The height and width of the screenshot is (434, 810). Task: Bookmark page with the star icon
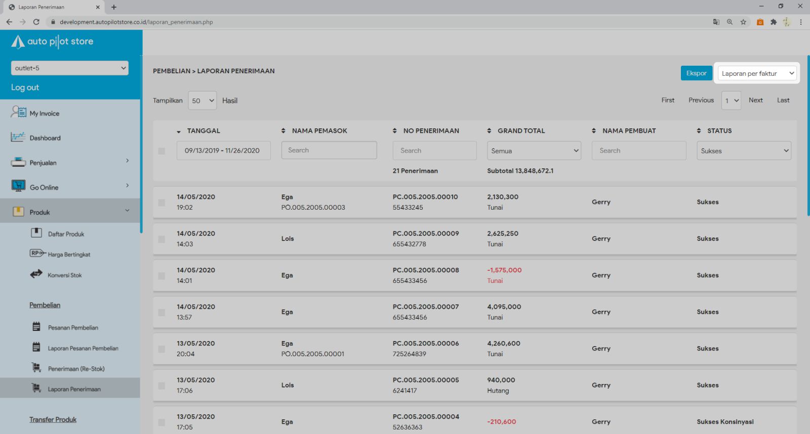coord(743,22)
